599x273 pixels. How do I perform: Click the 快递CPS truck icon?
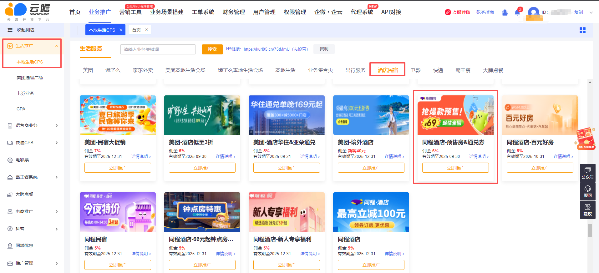tap(10, 143)
